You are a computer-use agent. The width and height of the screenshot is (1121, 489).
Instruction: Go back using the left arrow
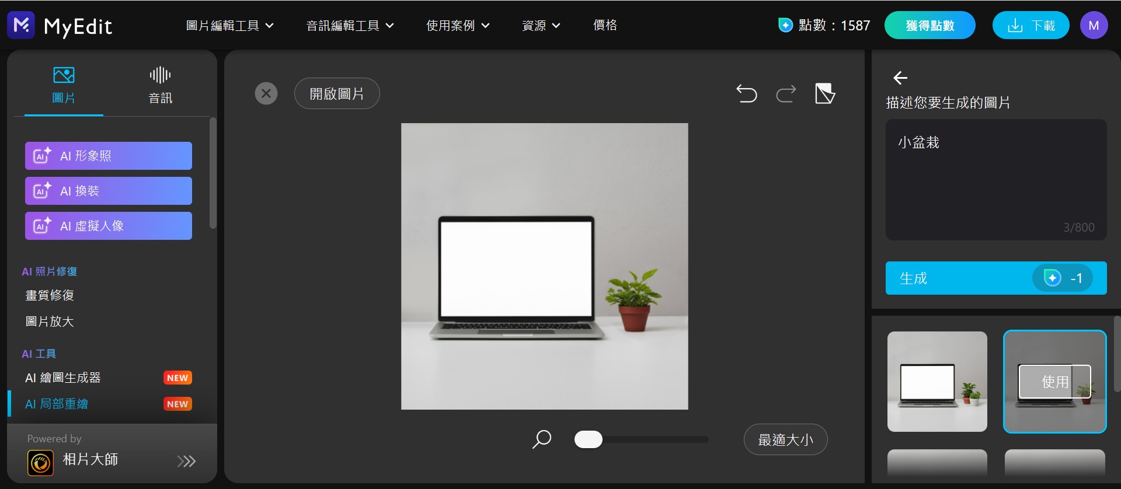(x=900, y=78)
